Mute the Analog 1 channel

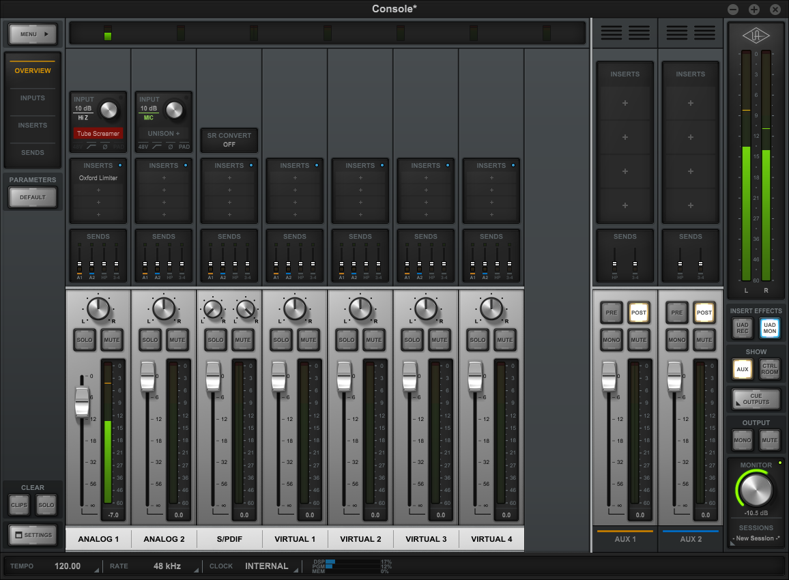click(112, 340)
